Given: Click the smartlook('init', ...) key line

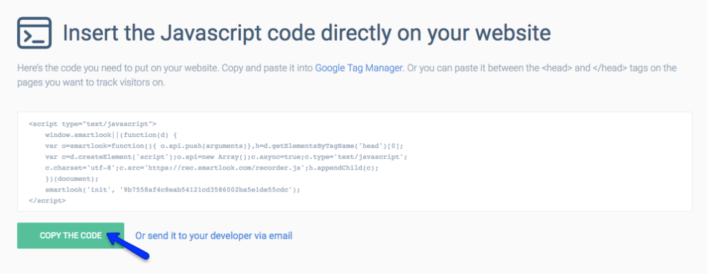Looking at the screenshot, I should tap(172, 189).
